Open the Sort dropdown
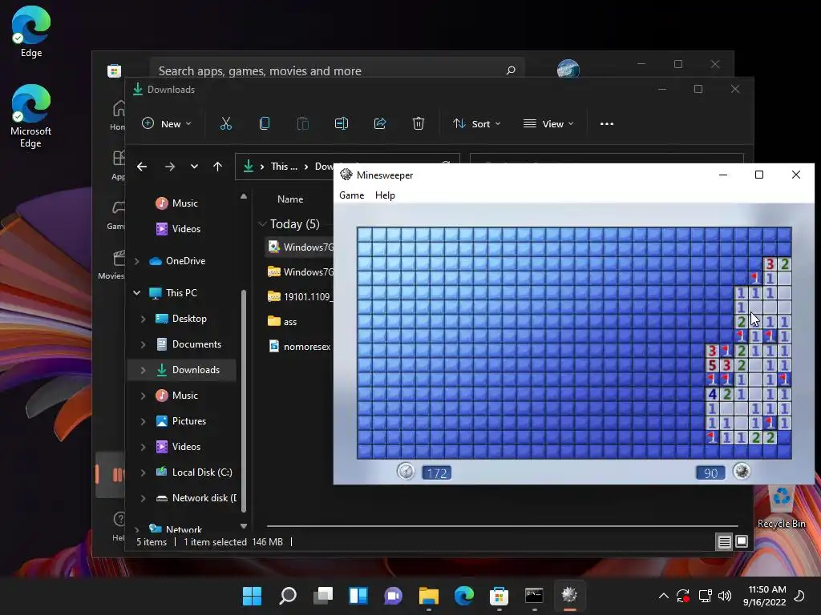Screen dimensions: 821x615 [x=476, y=123]
